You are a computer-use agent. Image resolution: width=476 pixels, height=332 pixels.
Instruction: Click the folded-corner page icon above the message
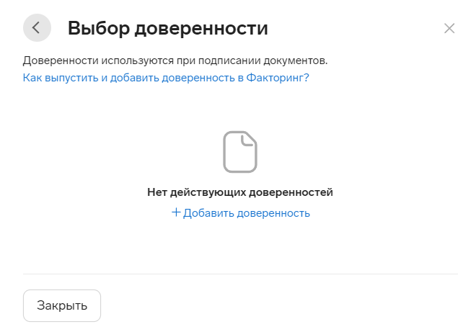240,152
